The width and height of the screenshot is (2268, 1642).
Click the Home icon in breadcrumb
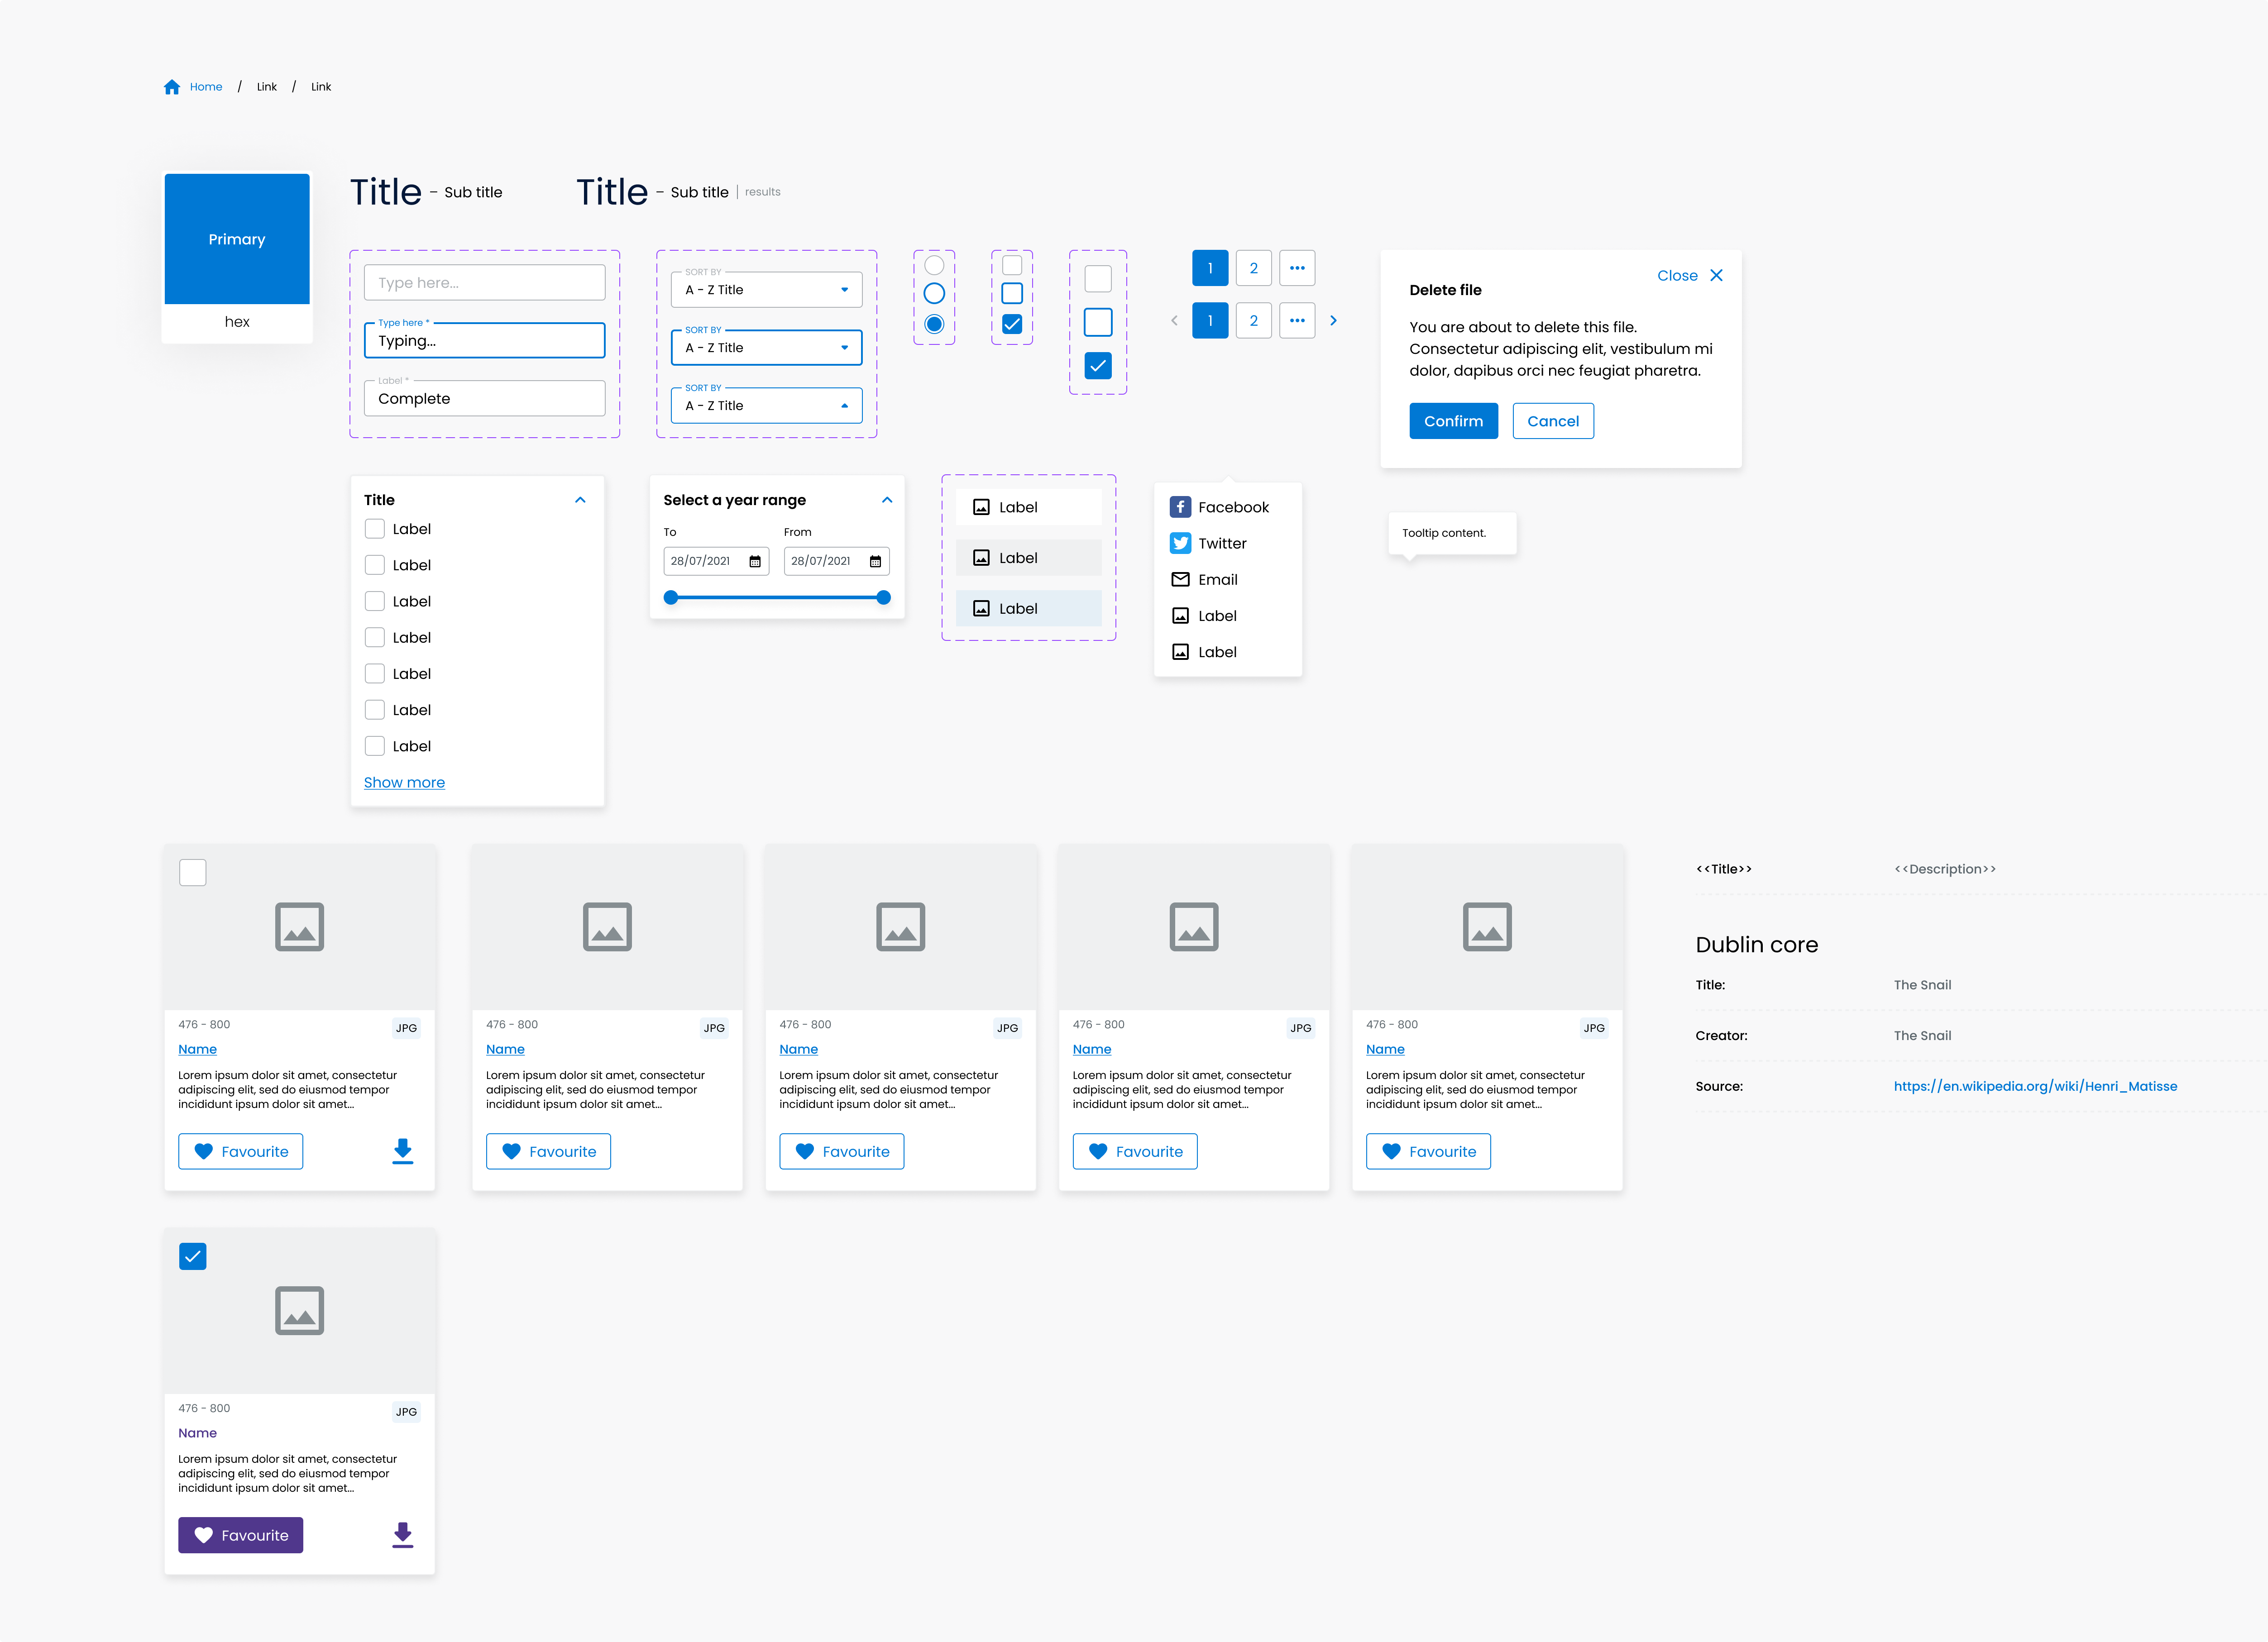pyautogui.click(x=172, y=87)
